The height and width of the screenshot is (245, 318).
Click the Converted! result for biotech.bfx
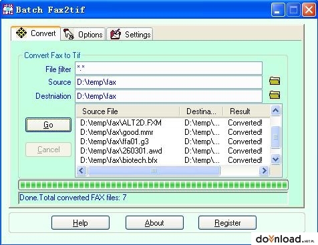(245, 160)
